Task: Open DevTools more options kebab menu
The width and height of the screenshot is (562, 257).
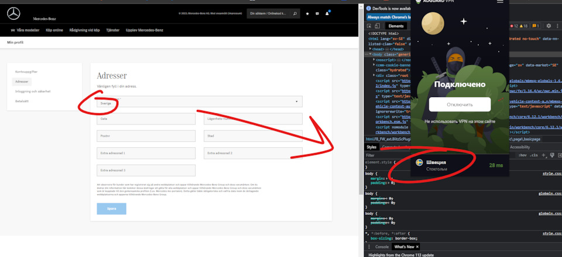Action: click(557, 26)
